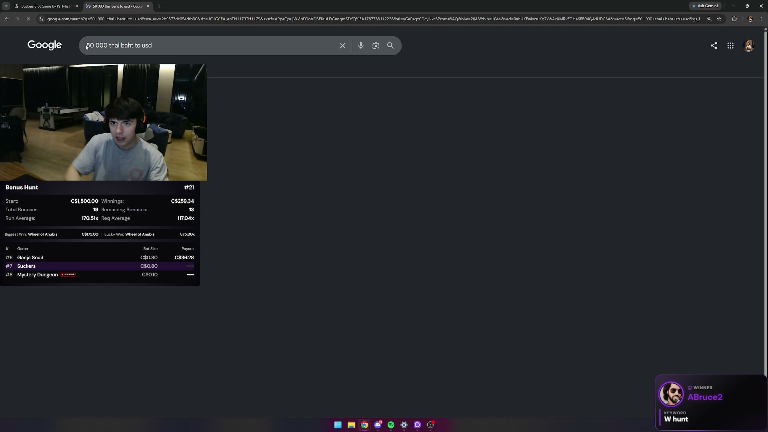Click the Mystery Dungeon row

point(100,275)
